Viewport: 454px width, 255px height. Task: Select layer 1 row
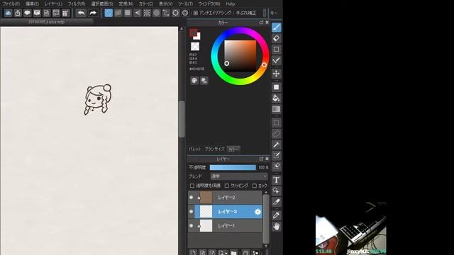(x=225, y=226)
